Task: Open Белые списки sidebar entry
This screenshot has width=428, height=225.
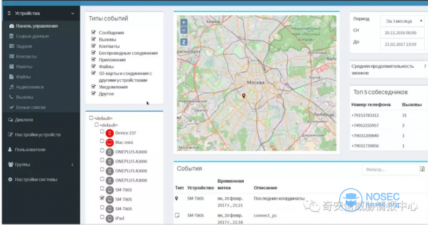Action: 27,107
